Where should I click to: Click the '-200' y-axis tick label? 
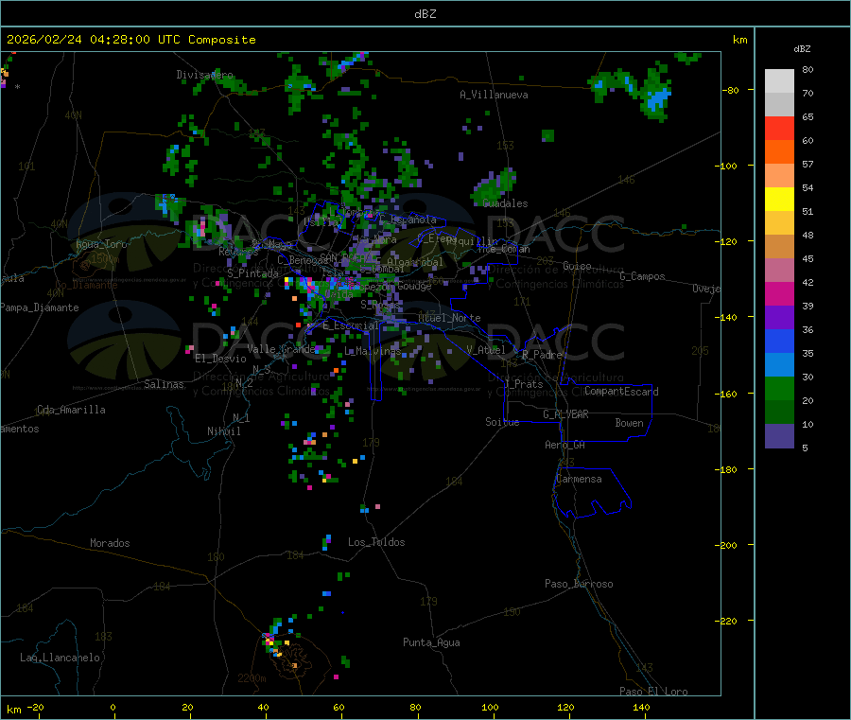[728, 545]
